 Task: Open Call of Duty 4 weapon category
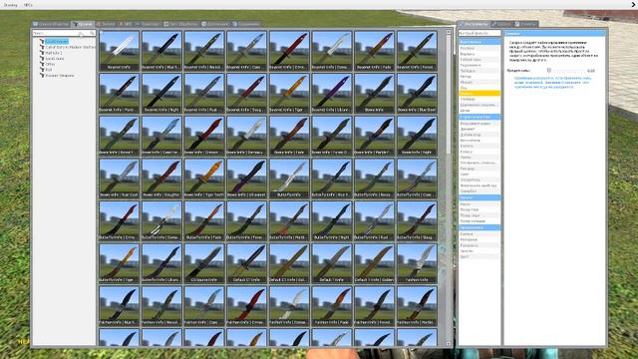click(x=70, y=47)
